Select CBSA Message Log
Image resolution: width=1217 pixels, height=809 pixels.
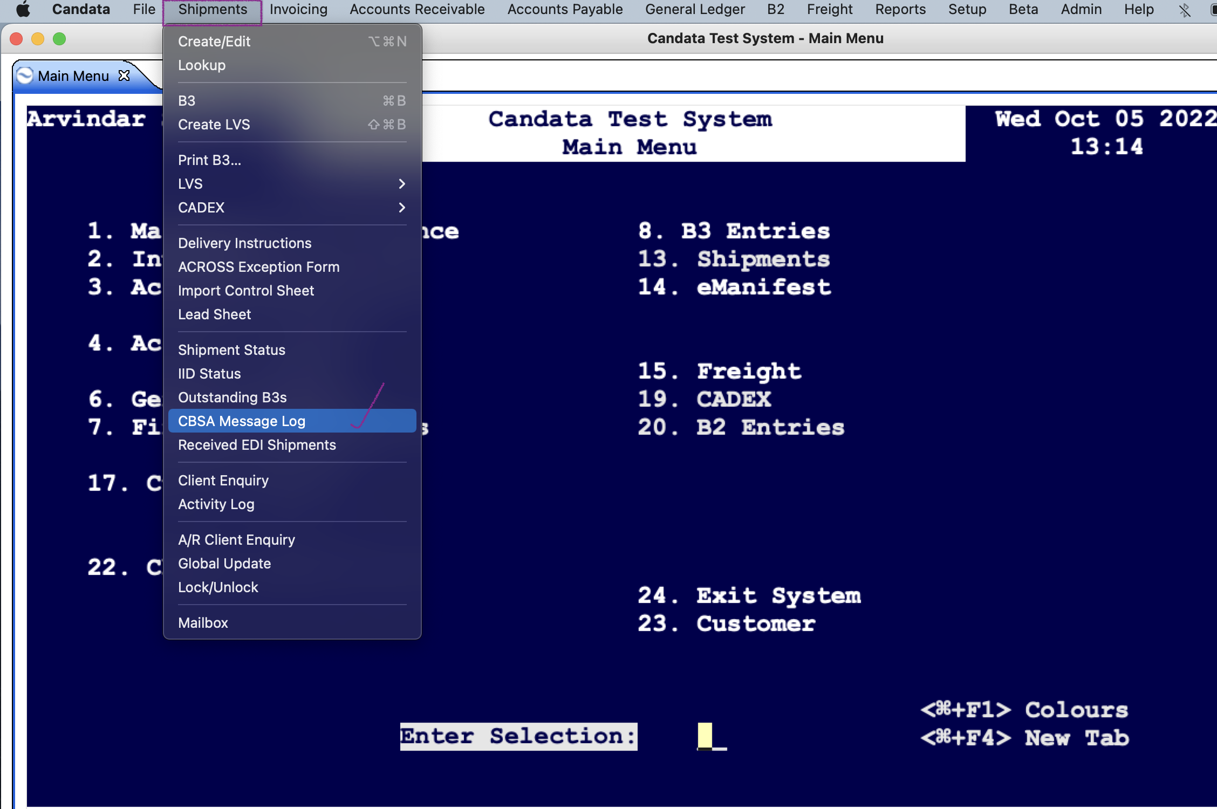point(292,421)
